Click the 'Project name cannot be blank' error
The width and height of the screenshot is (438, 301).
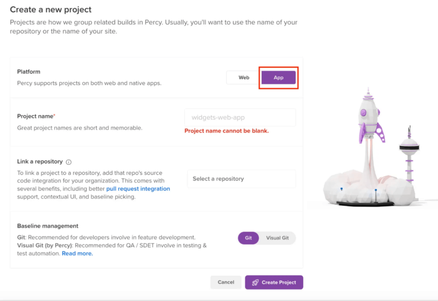[226, 131]
